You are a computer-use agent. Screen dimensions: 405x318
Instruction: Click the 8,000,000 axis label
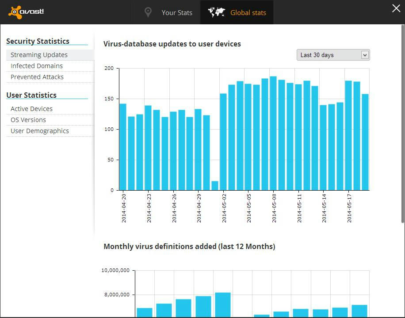pyautogui.click(x=117, y=295)
